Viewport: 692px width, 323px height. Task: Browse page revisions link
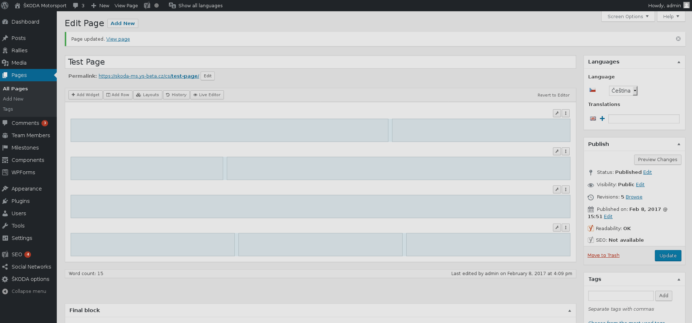coord(634,197)
